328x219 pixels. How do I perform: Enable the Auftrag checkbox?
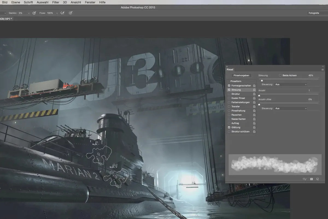tap(229, 123)
